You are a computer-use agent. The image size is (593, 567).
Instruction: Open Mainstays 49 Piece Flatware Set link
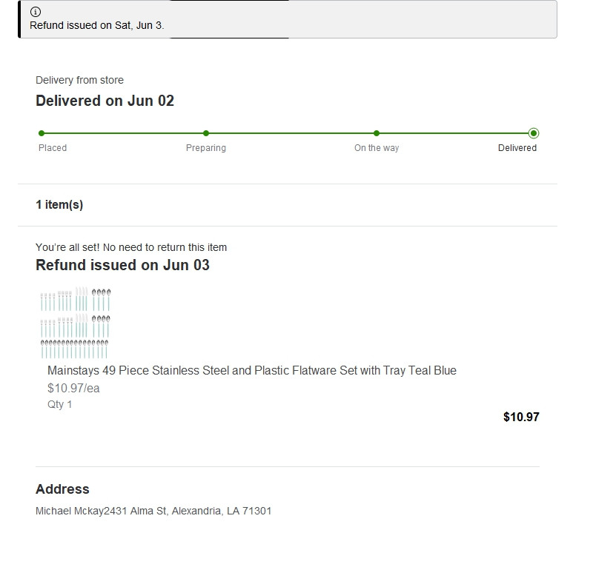(x=252, y=371)
